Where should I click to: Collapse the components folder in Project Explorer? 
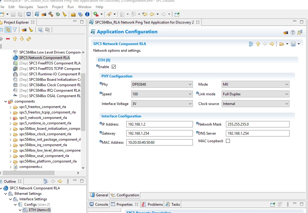(6, 101)
